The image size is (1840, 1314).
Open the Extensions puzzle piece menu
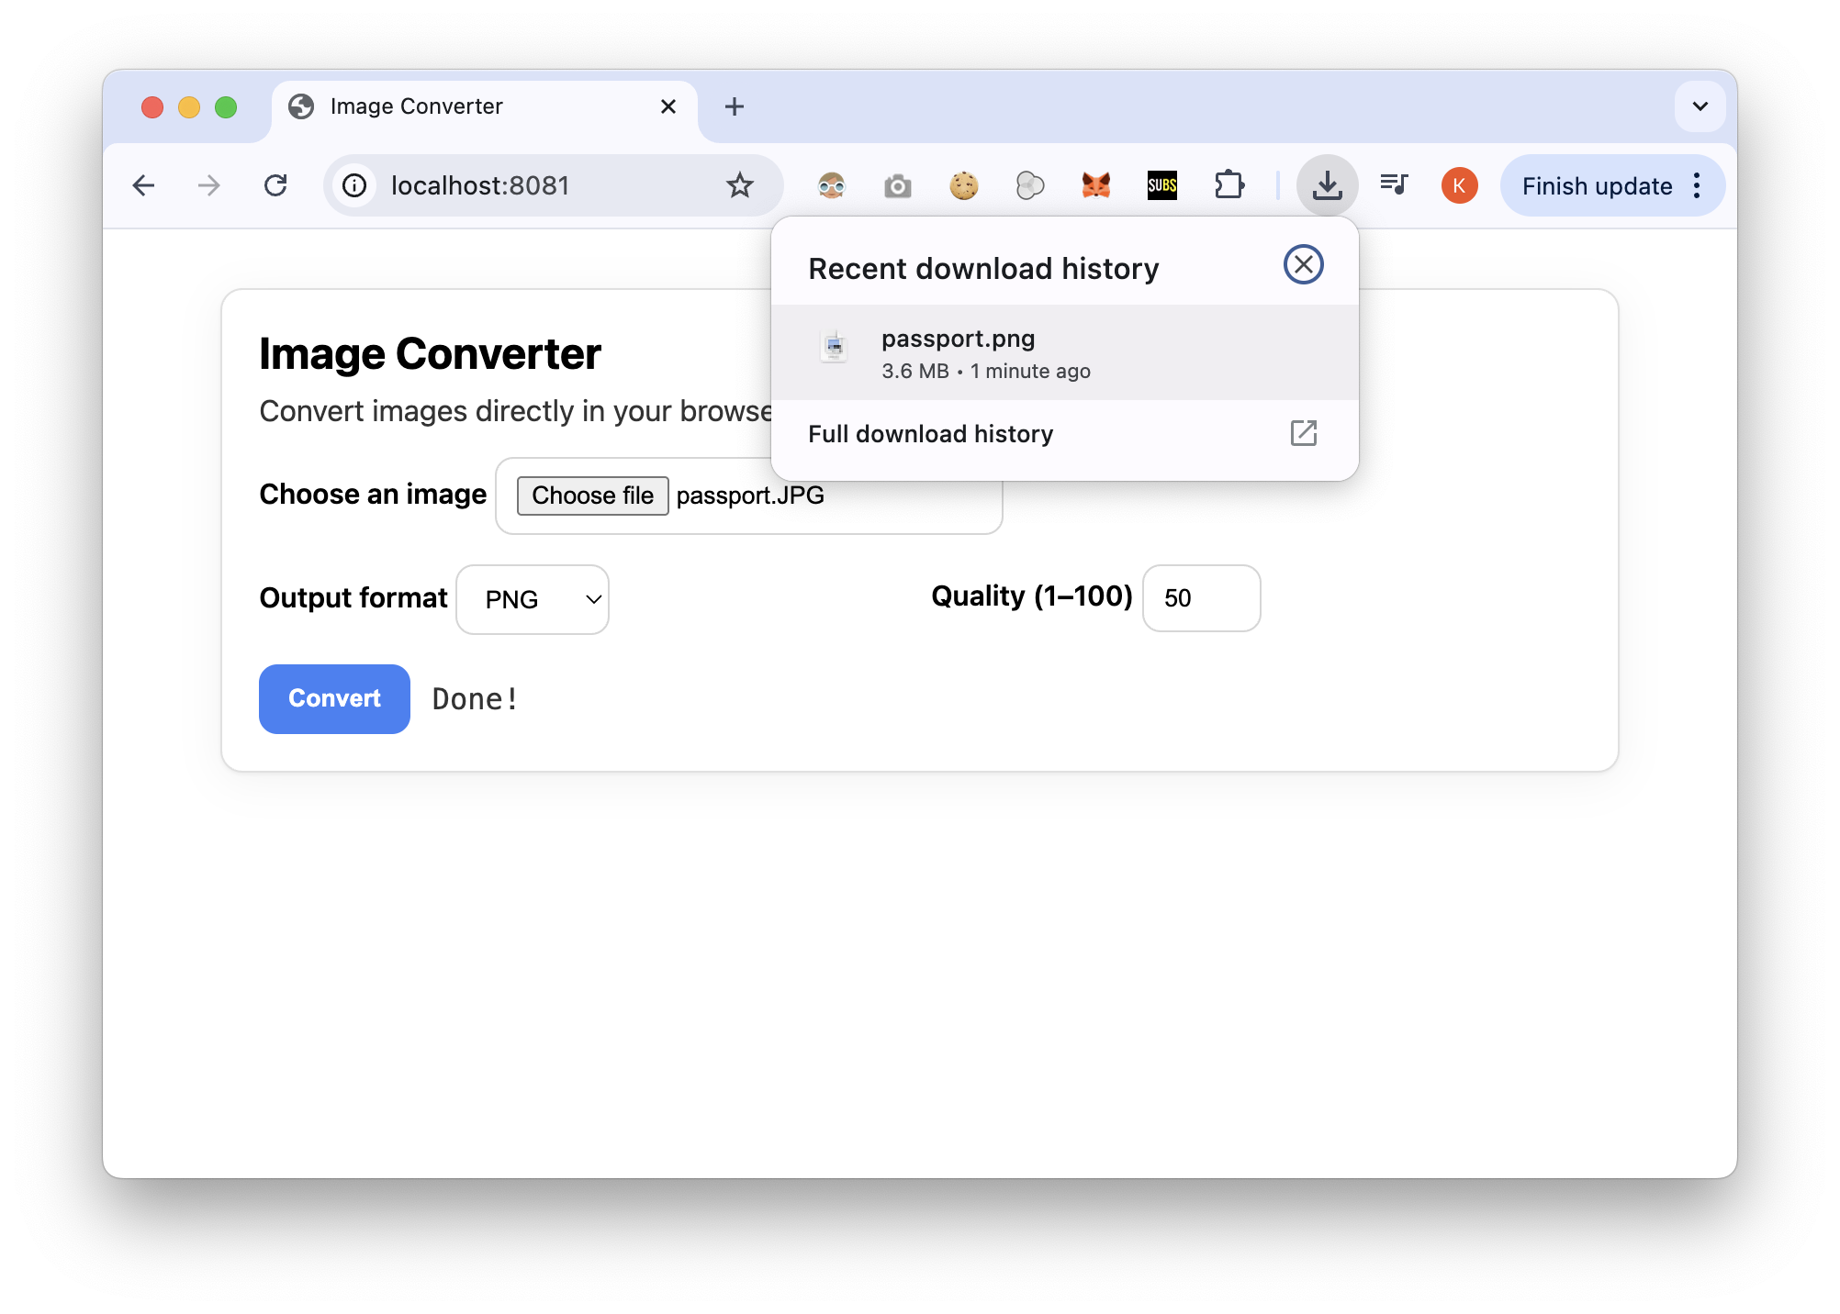click(1229, 186)
